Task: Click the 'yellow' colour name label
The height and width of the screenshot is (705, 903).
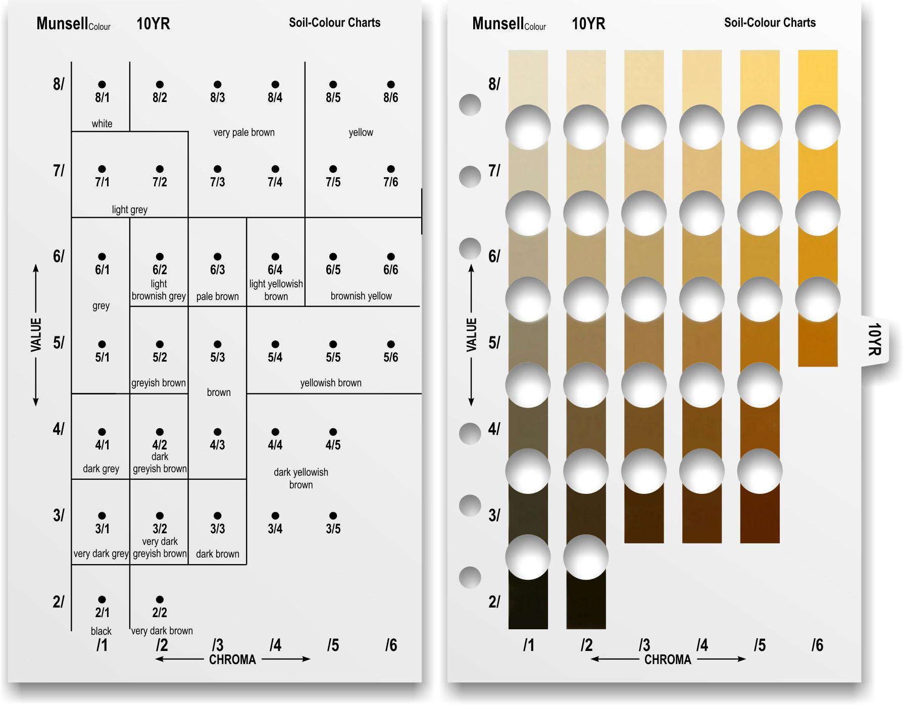Action: 361,133
